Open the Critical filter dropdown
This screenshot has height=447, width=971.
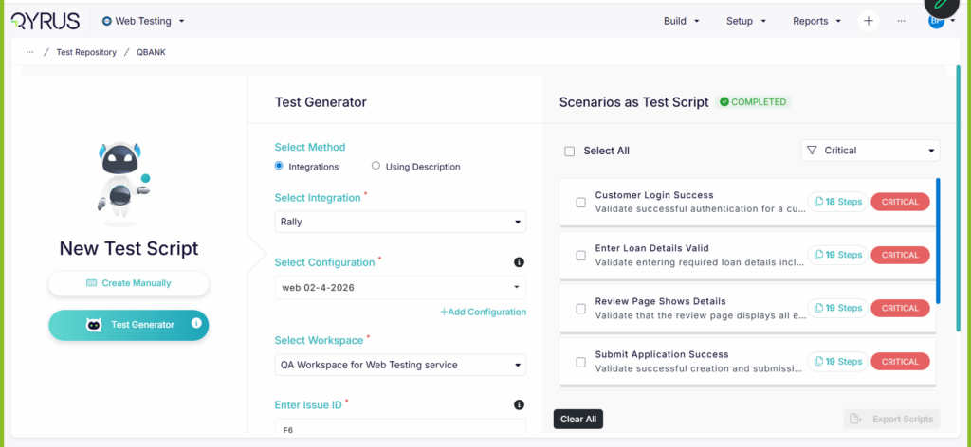870,151
